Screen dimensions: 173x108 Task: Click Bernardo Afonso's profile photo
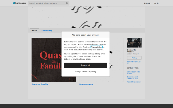click(x=134, y=43)
